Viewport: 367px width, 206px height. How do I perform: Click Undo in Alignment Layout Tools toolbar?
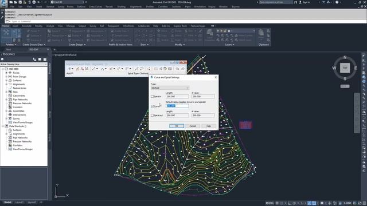point(177,69)
